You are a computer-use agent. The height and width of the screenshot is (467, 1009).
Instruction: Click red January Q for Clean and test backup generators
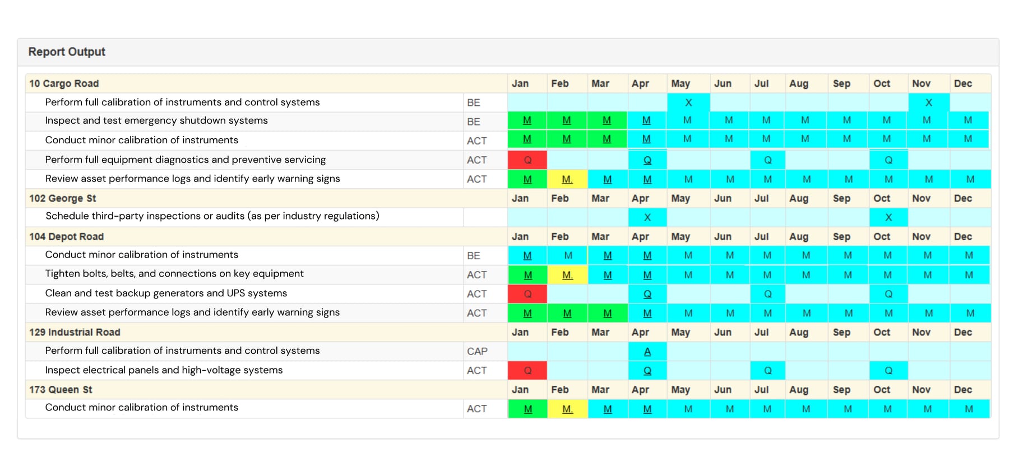(x=527, y=294)
